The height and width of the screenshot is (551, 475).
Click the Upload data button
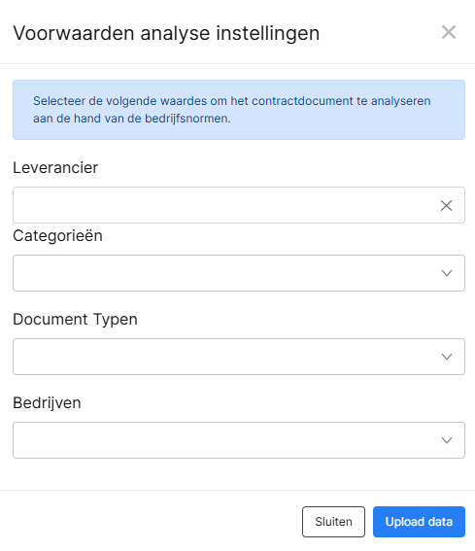(419, 522)
